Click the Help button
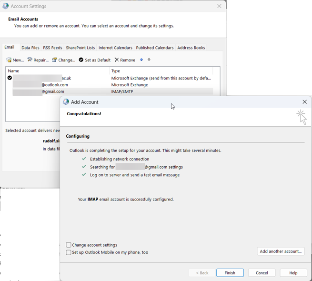 click(293, 273)
